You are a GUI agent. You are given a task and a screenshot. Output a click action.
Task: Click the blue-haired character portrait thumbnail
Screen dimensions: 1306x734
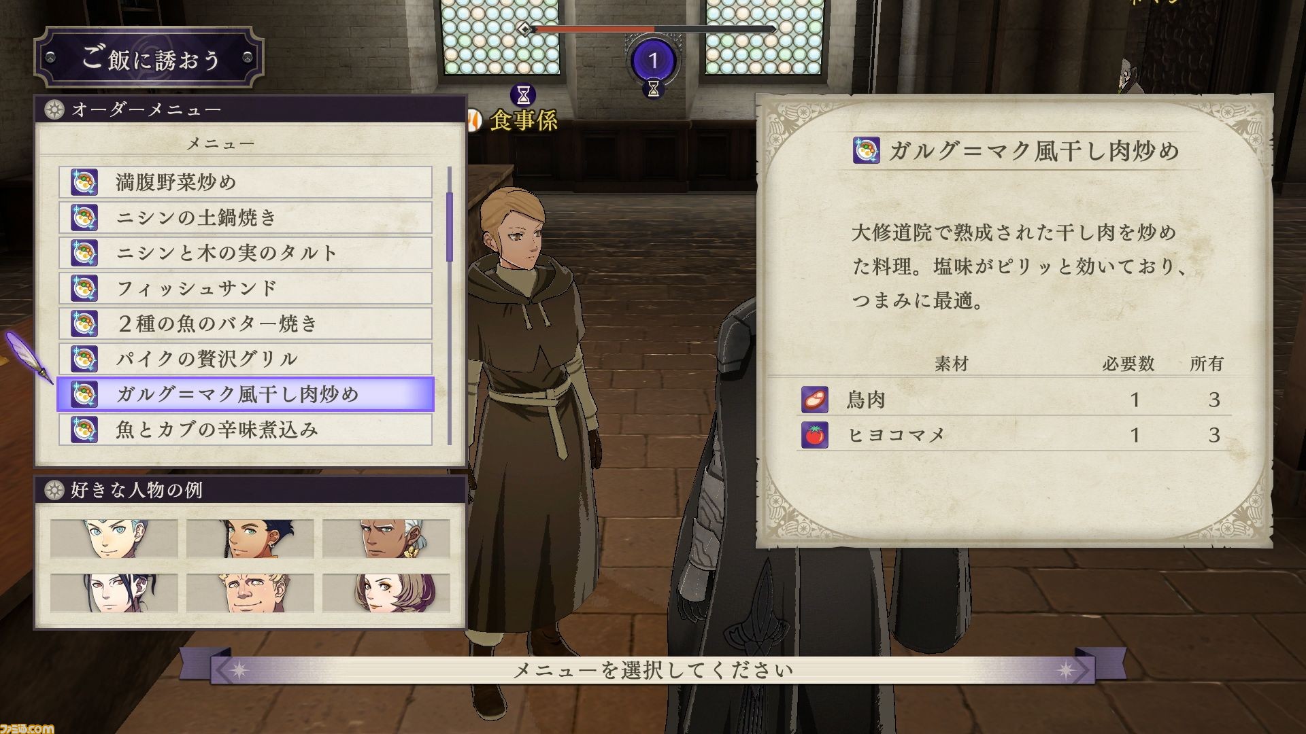click(x=114, y=538)
